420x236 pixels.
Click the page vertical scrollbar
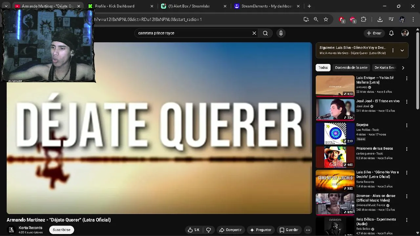(417, 70)
